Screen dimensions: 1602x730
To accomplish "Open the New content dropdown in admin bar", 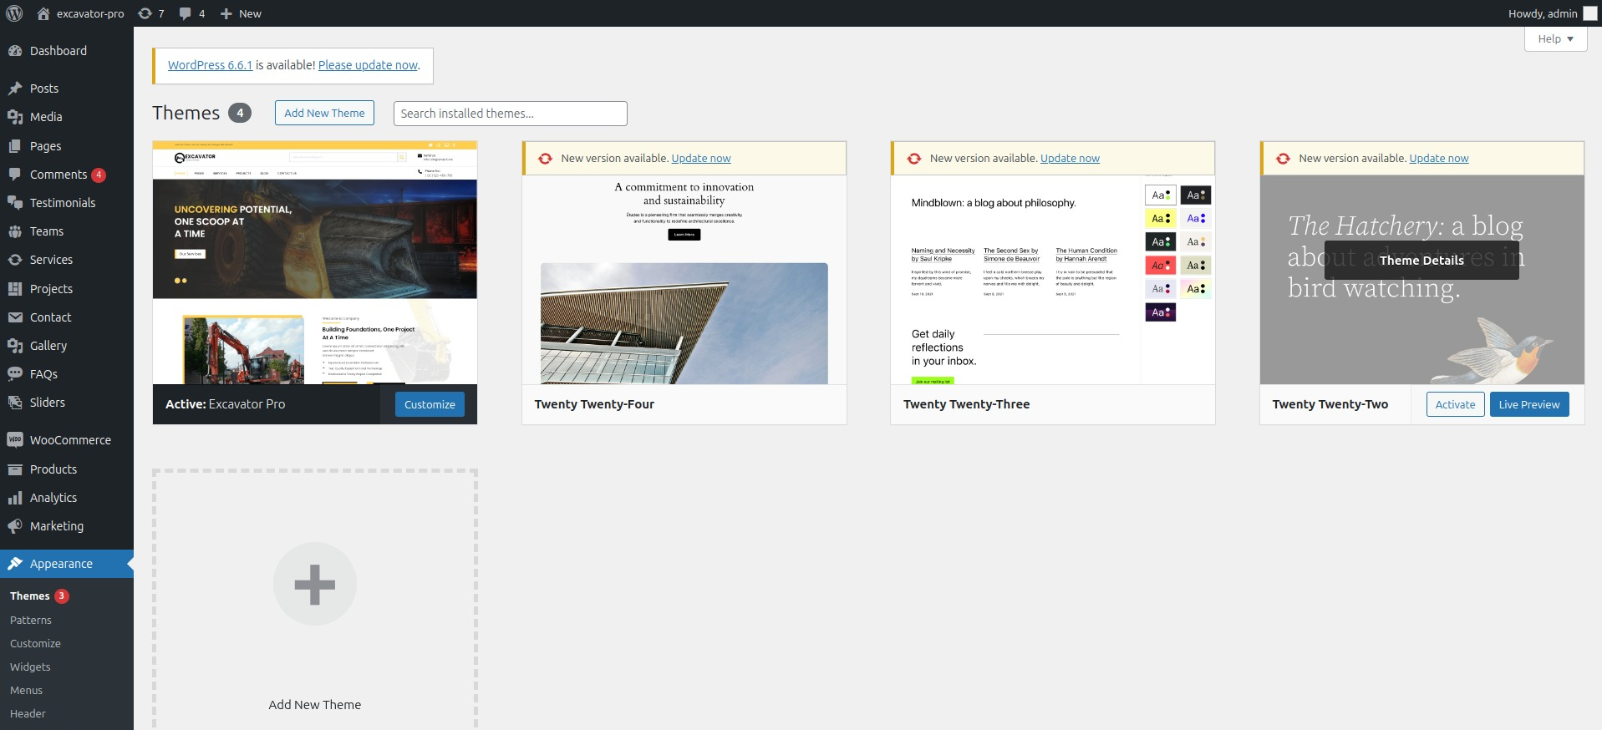I will (241, 13).
